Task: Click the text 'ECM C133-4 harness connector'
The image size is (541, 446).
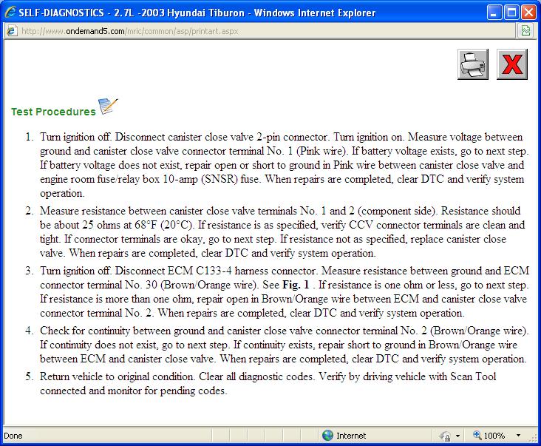Action: 241,271
